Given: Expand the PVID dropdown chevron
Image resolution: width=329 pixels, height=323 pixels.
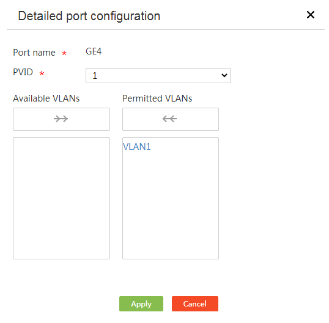Looking at the screenshot, I should 224,75.
